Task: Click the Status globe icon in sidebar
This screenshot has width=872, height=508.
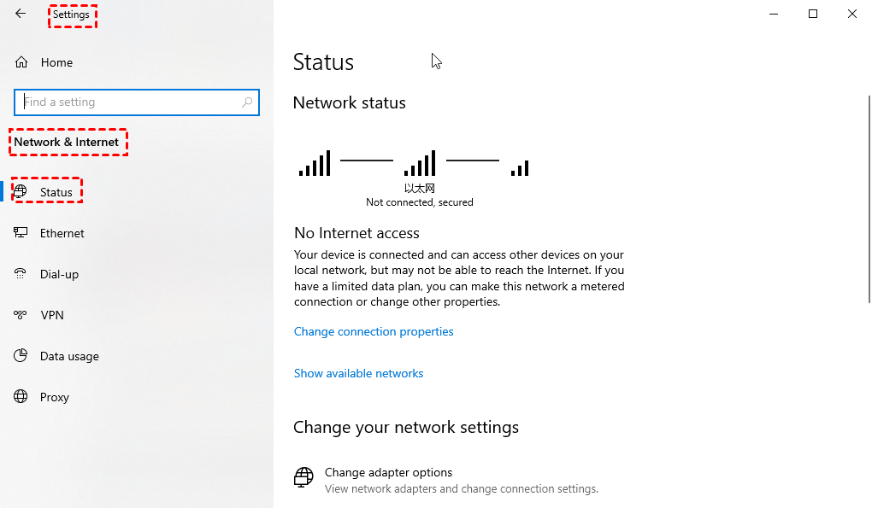Action: [20, 191]
